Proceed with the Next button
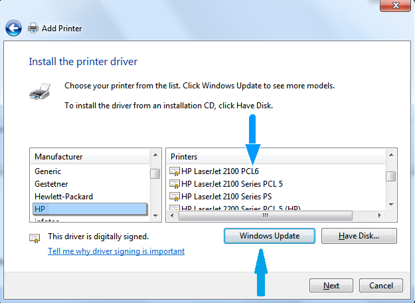415x303 pixels. tap(331, 286)
